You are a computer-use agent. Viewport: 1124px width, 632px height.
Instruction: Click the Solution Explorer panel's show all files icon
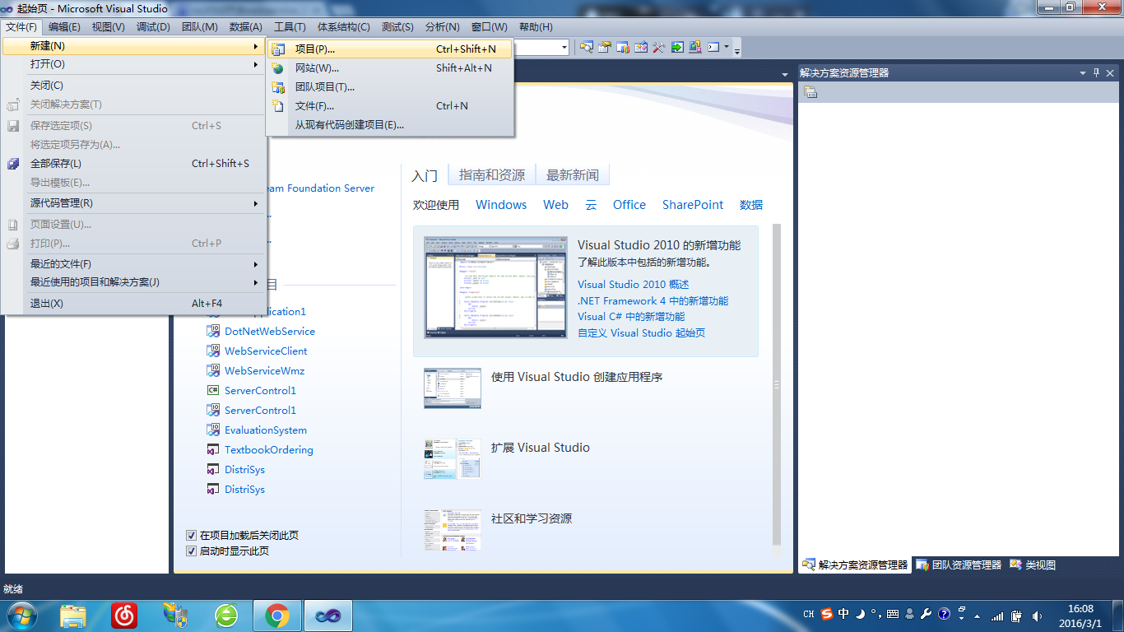point(810,91)
